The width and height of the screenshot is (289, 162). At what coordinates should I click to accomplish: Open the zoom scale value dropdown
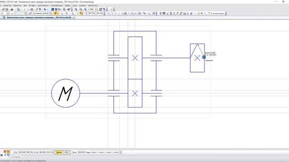96,9
